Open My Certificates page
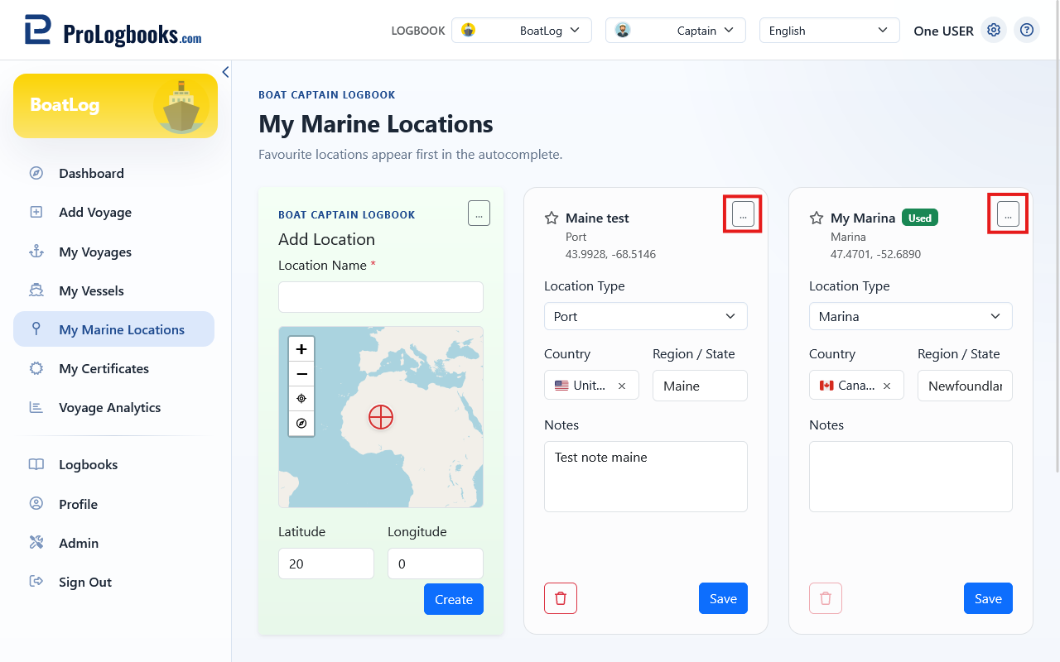This screenshot has width=1060, height=662. [113, 368]
